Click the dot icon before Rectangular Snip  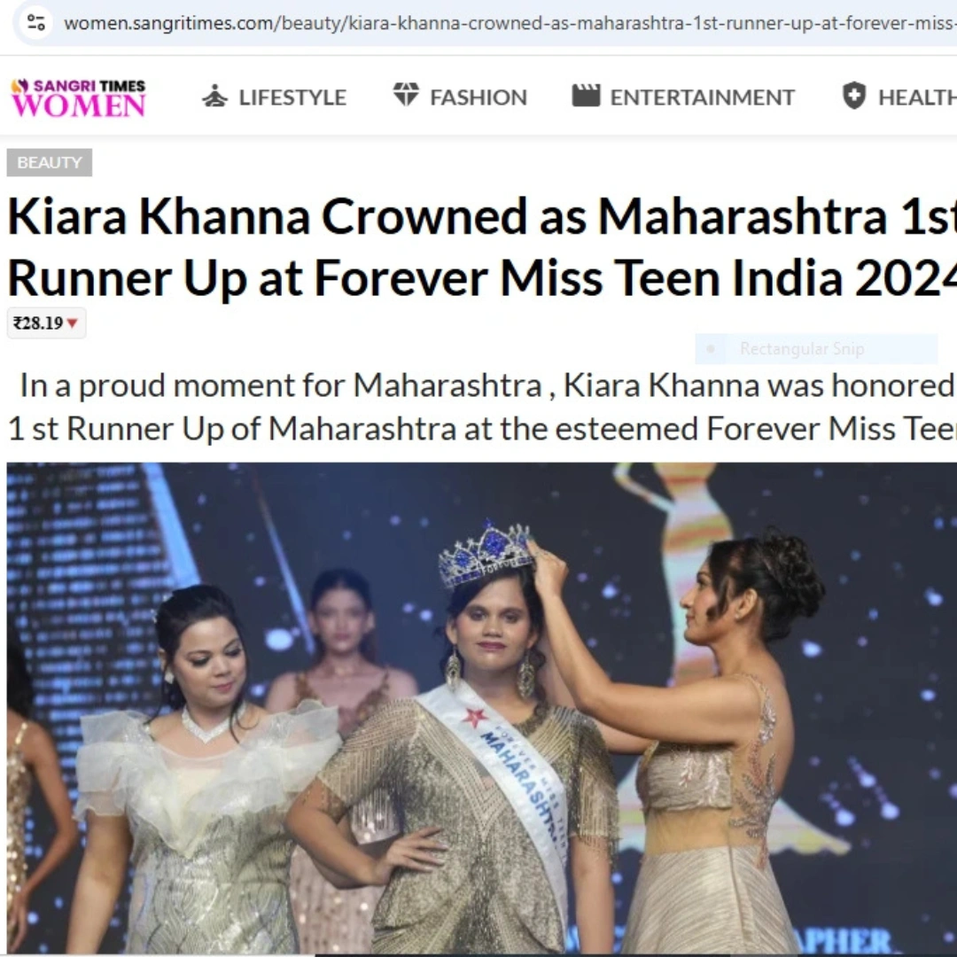pyautogui.click(x=711, y=349)
